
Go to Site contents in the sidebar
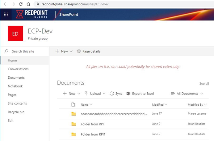17,104
